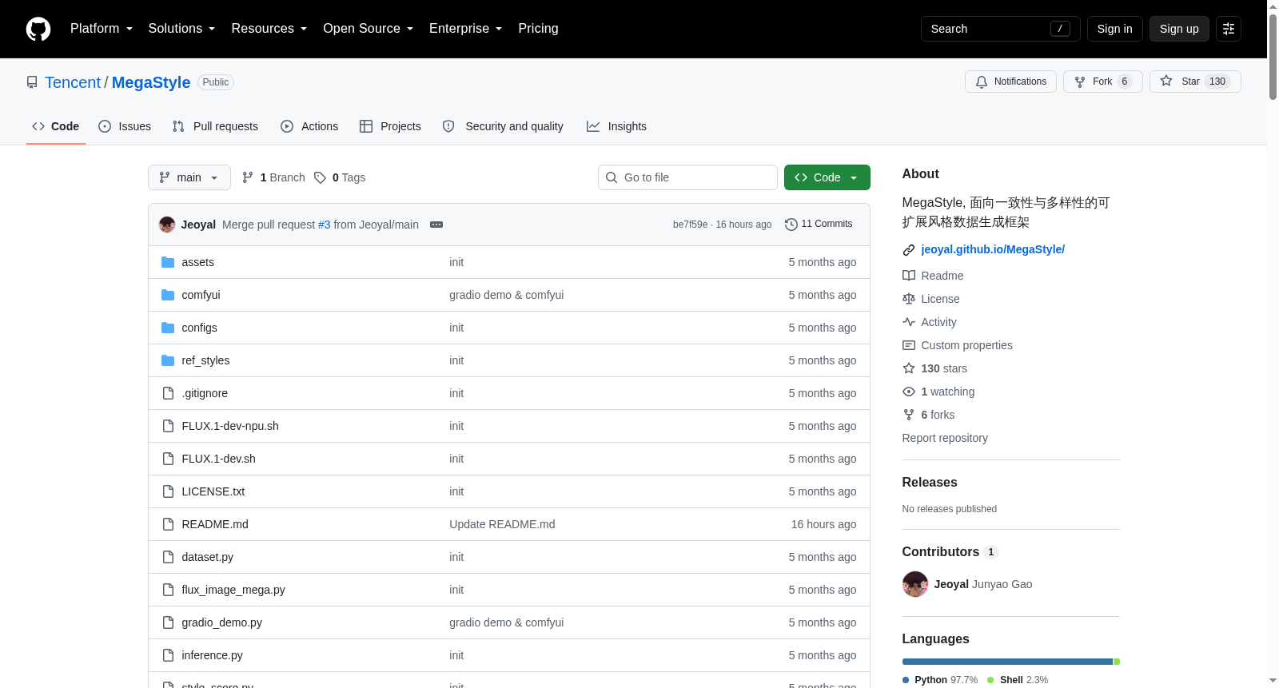Click the Shell language bar segment
The width and height of the screenshot is (1279, 688).
tap(1117, 662)
